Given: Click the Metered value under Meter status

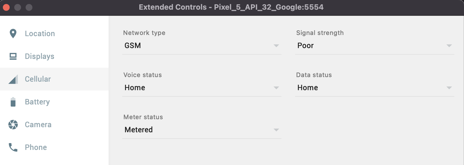Looking at the screenshot, I should coord(138,129).
